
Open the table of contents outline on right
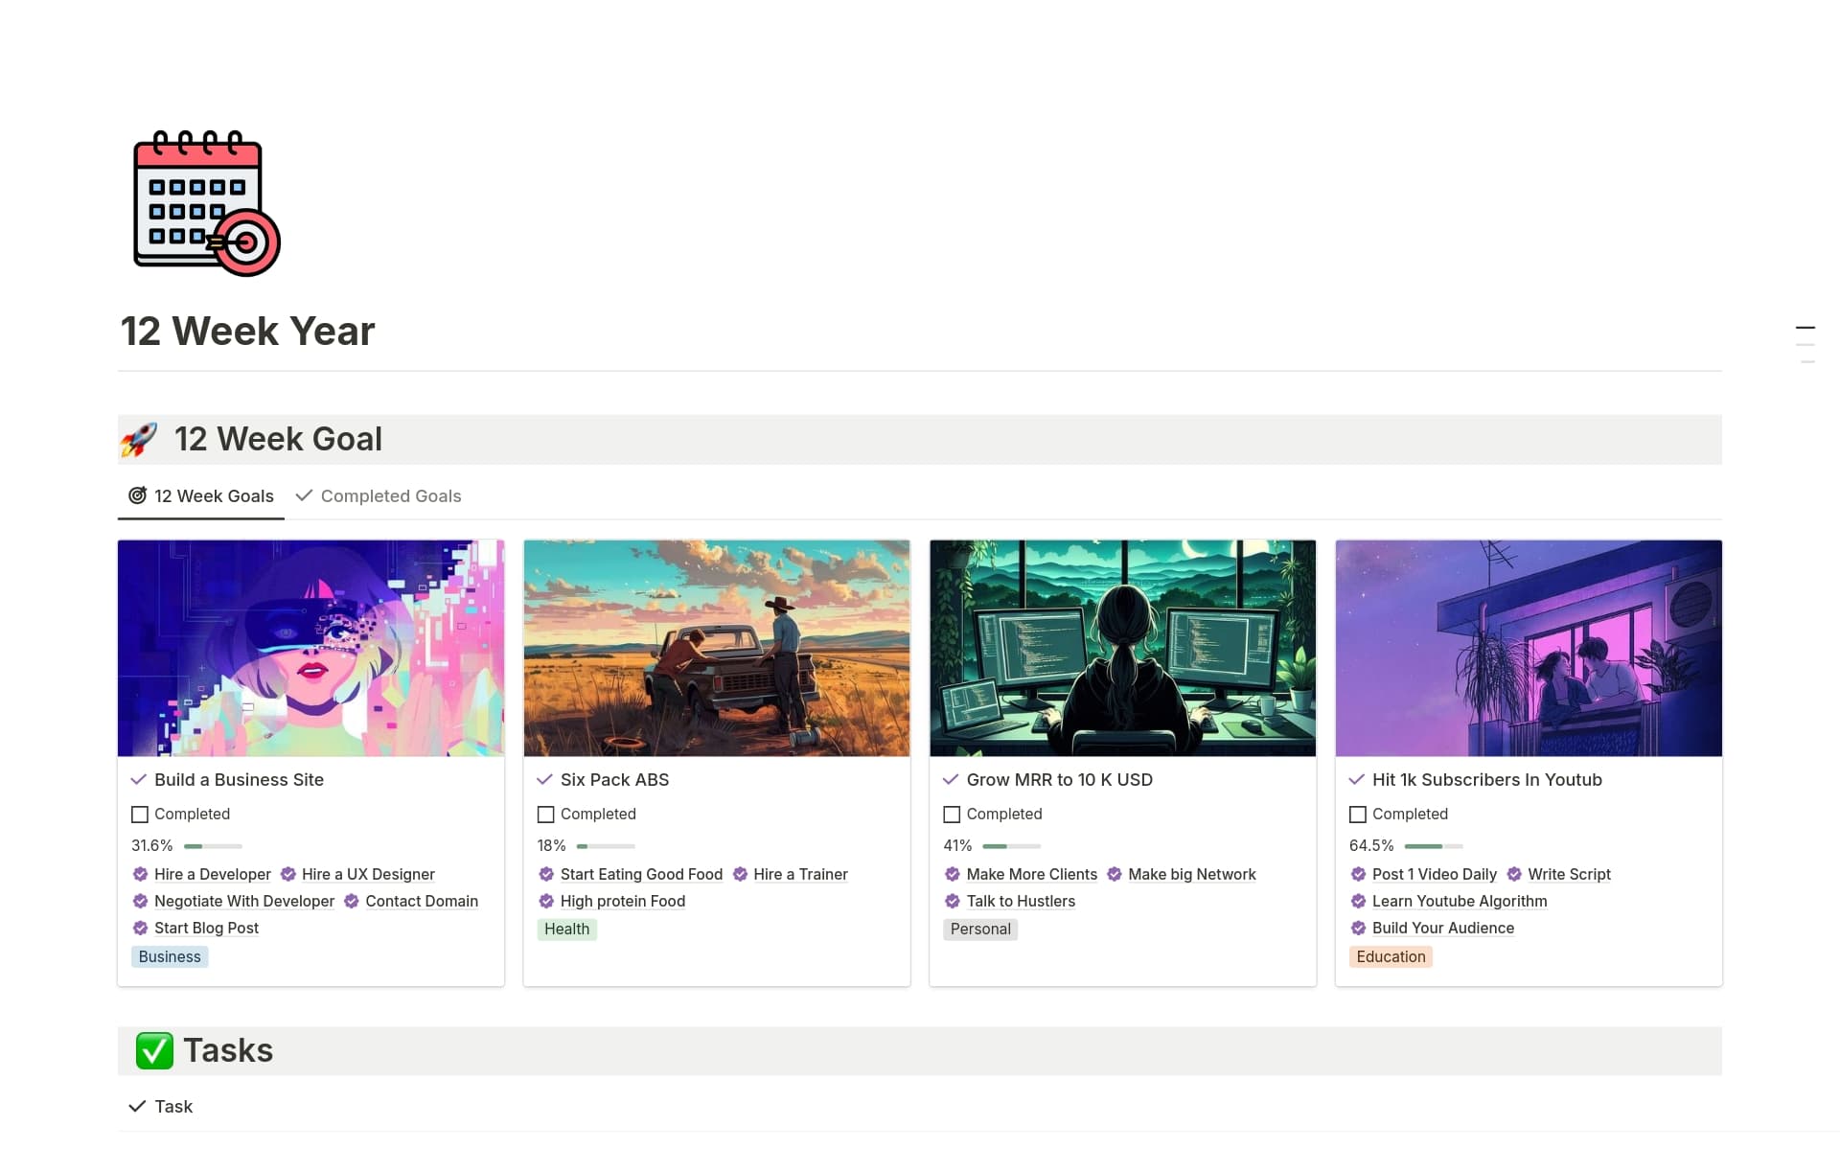(x=1805, y=344)
